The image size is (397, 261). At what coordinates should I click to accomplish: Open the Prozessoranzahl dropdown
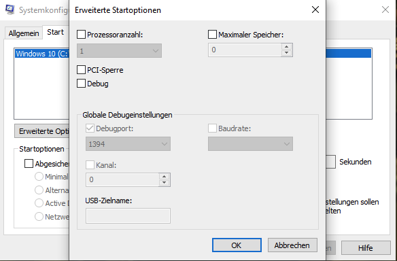(119, 51)
